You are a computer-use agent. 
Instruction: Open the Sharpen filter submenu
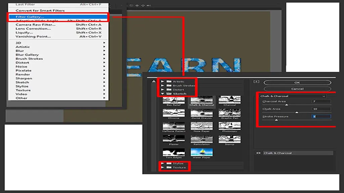pos(58,78)
